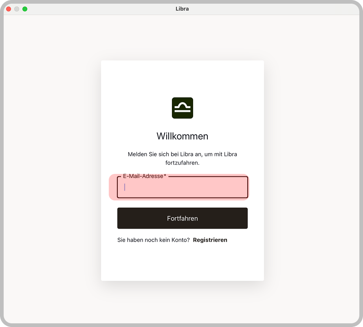This screenshot has width=363, height=327.
Task: Click the Sie haben noch kein Konto text
Action: (x=153, y=240)
